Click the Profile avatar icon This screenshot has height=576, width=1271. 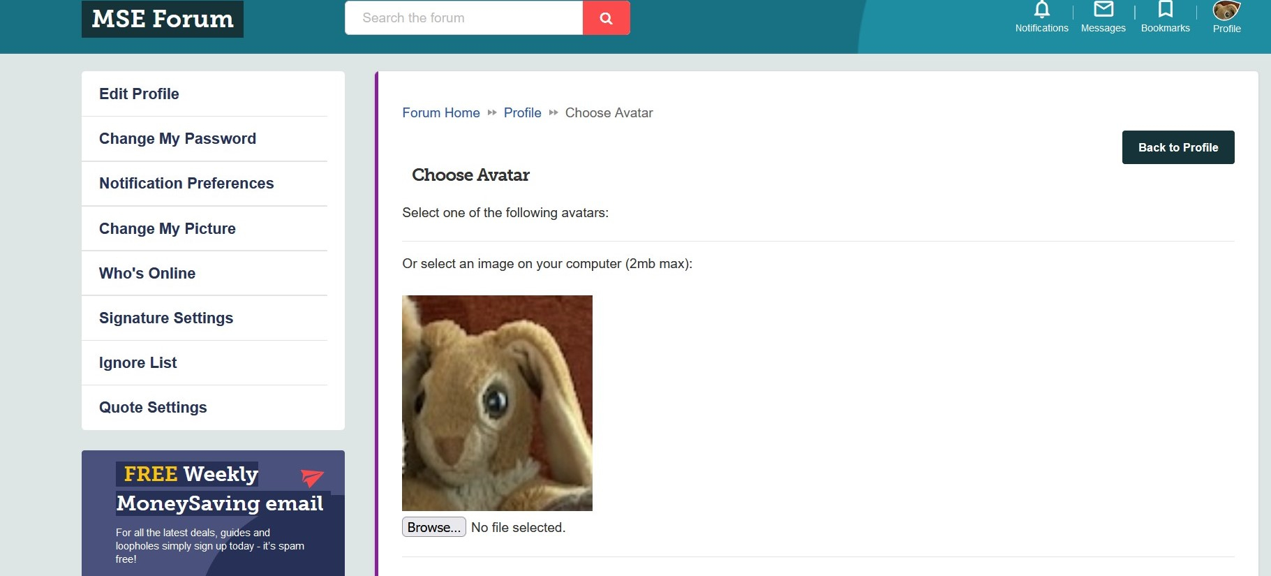[1226, 10]
